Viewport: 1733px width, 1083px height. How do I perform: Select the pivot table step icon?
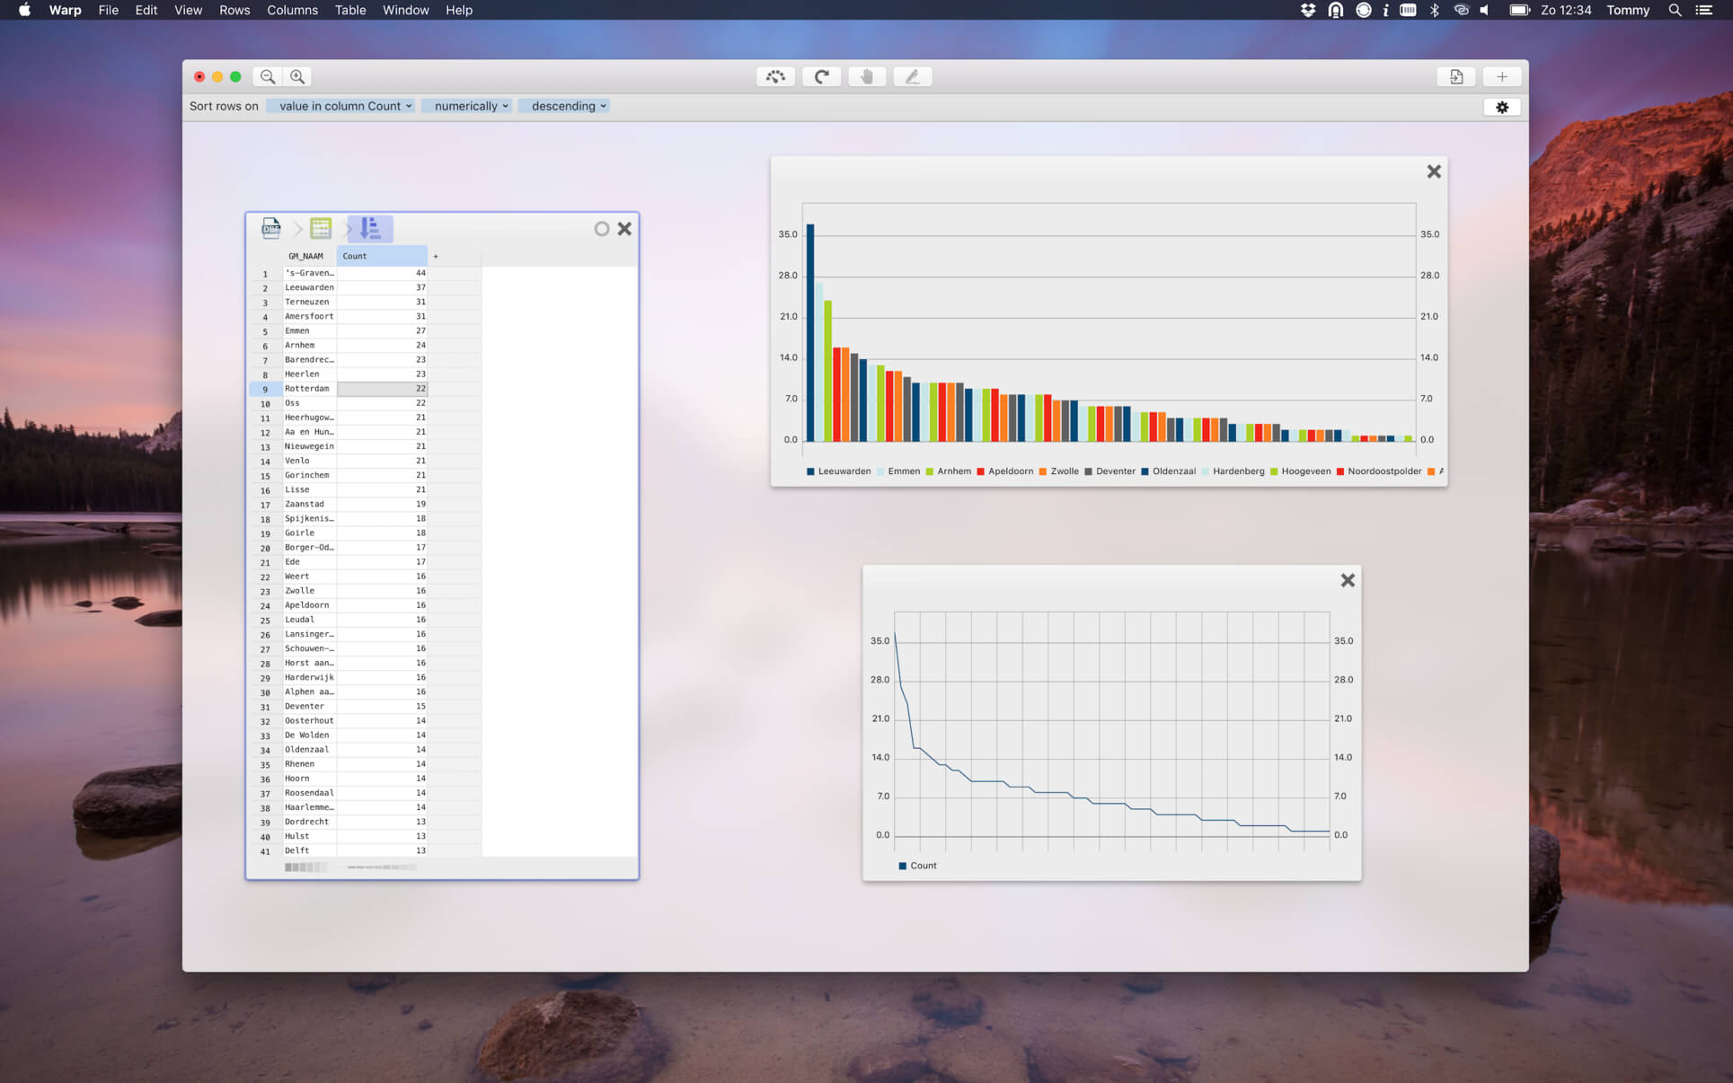coord(321,228)
